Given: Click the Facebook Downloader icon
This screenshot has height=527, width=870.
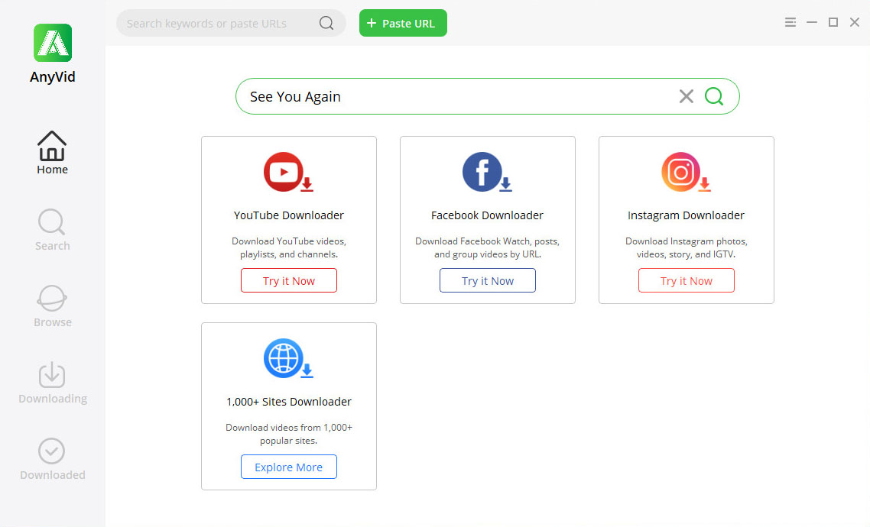Looking at the screenshot, I should [x=486, y=173].
